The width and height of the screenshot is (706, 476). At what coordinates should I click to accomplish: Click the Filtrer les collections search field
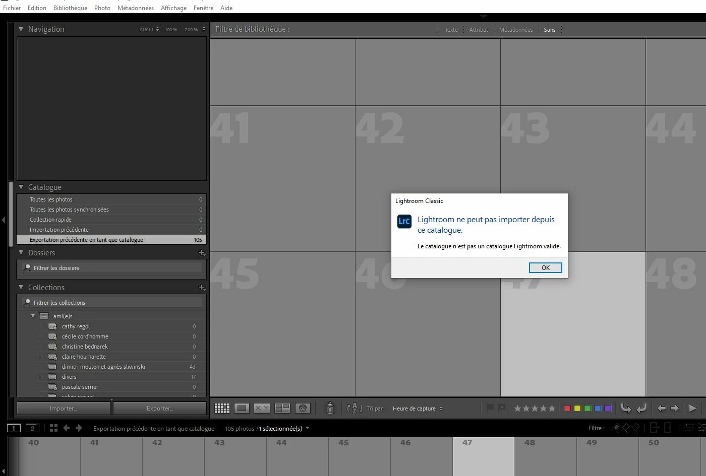(x=112, y=303)
